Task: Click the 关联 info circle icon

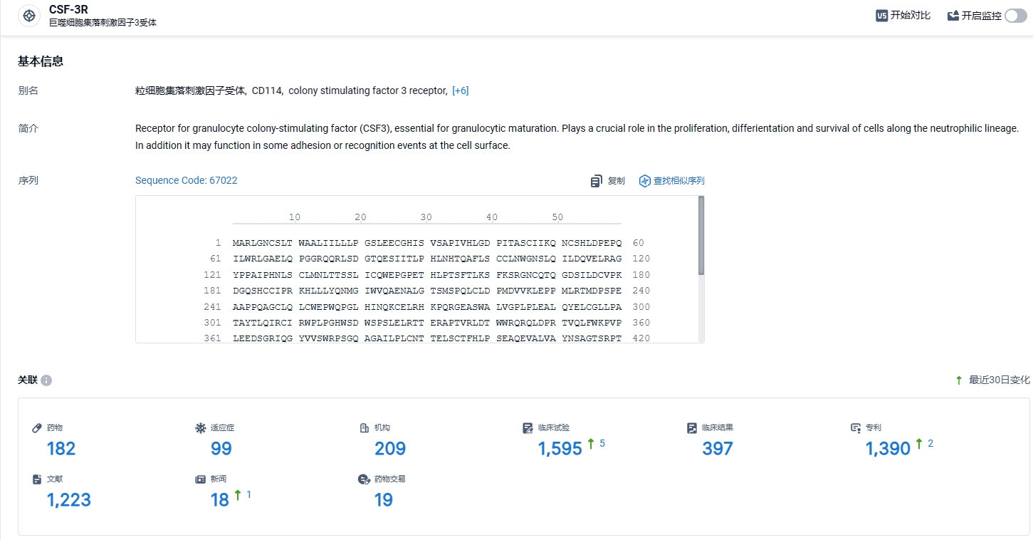Action: [x=46, y=380]
